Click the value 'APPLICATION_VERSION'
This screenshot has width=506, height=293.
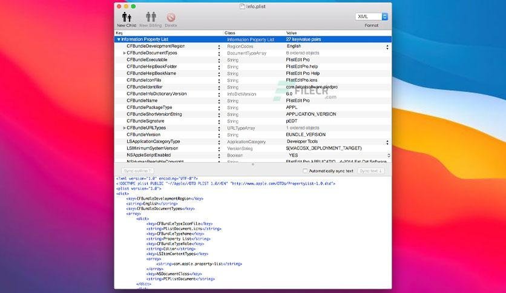pyautogui.click(x=310, y=114)
